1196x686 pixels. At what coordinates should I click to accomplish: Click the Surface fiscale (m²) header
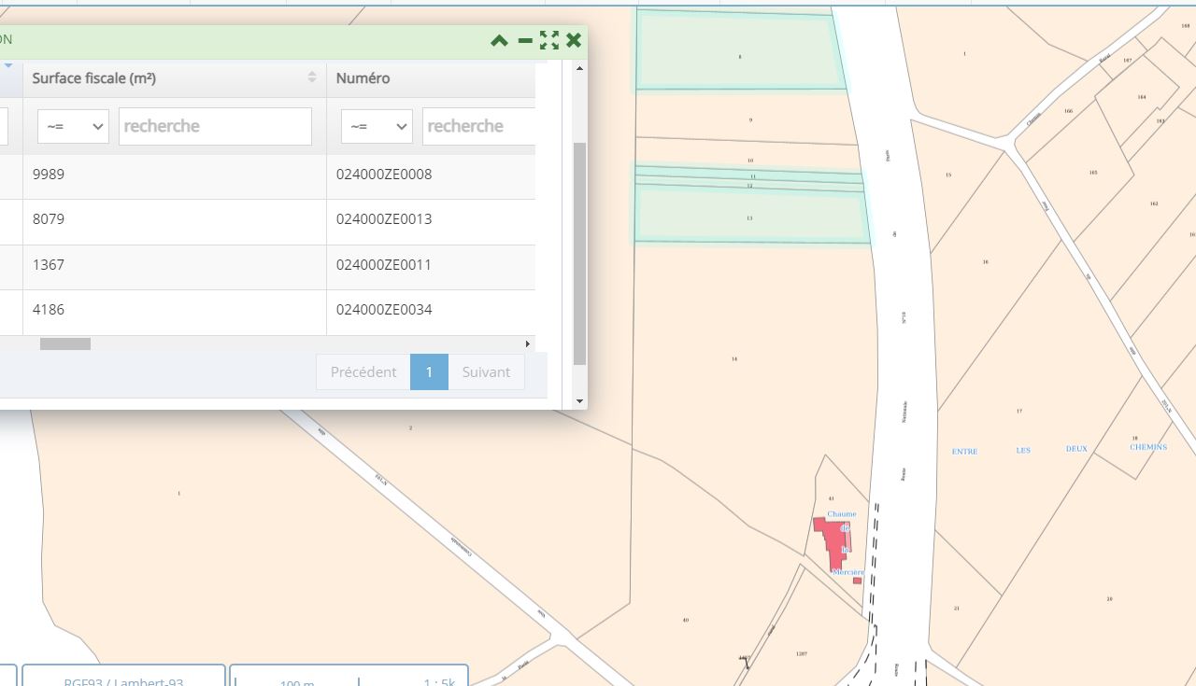click(x=93, y=78)
